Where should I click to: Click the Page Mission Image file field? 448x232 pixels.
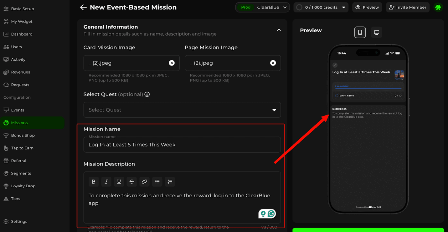[x=233, y=63]
